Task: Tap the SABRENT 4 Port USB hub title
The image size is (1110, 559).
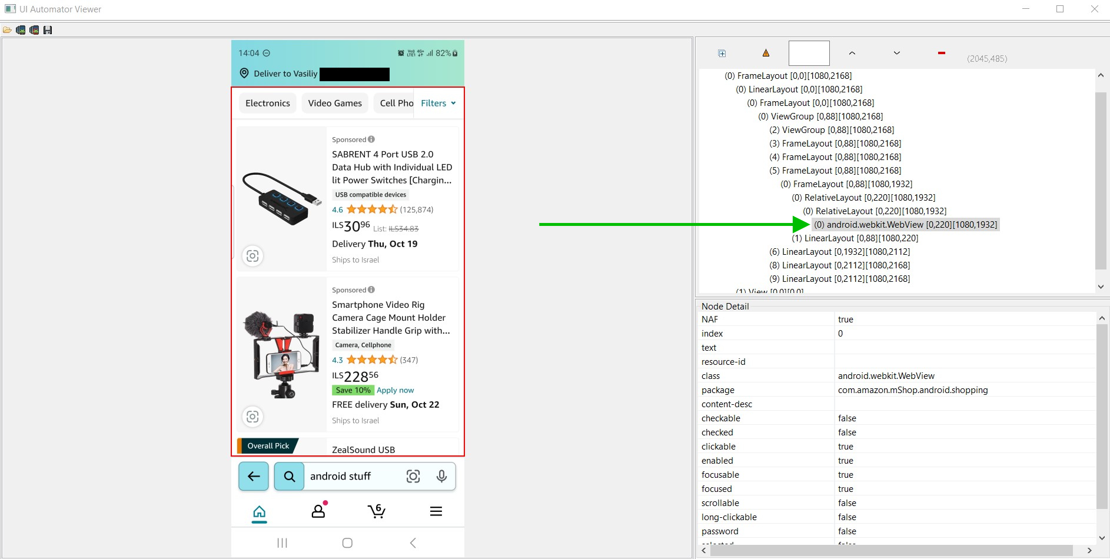Action: [x=392, y=167]
